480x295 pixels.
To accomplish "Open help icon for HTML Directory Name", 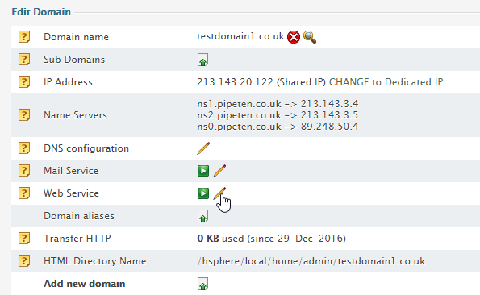I will coord(24,261).
